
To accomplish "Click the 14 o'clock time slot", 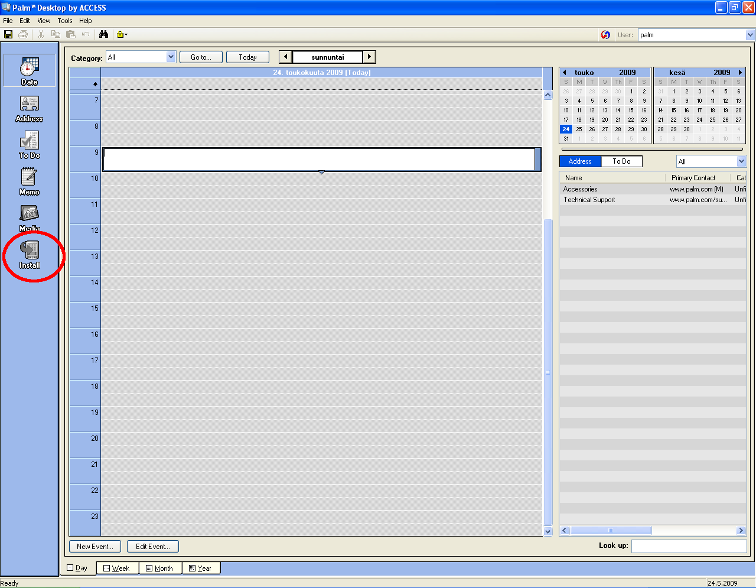I will tap(321, 290).
